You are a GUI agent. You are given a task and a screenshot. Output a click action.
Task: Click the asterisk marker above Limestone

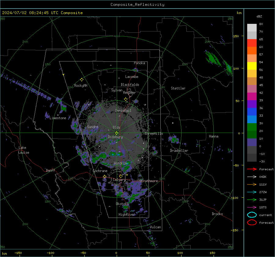(x=58, y=115)
